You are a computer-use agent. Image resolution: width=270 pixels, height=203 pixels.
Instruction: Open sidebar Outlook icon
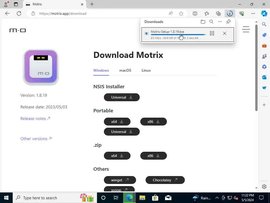click(264, 77)
